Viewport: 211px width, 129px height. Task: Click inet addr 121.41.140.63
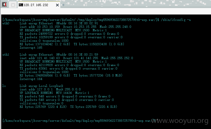point(40,58)
